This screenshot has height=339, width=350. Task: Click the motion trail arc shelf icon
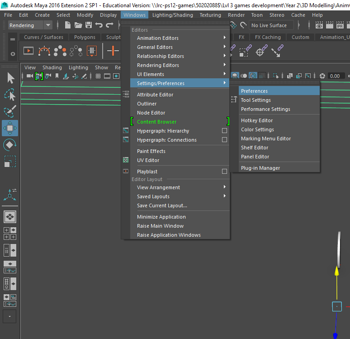point(44,51)
